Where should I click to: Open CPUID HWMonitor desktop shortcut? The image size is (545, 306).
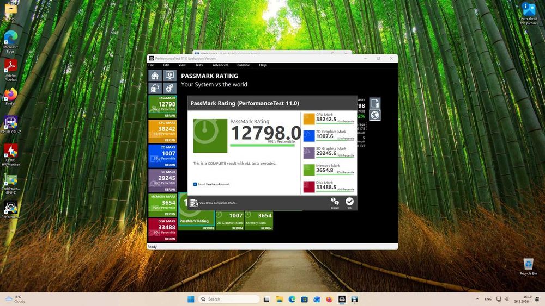coord(11,155)
